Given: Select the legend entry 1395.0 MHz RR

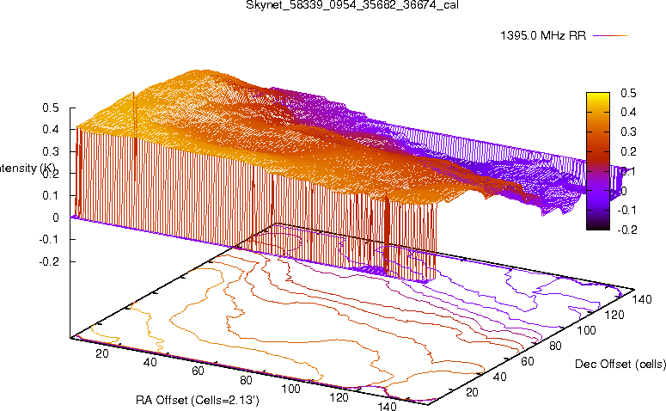Looking at the screenshot, I should (543, 35).
